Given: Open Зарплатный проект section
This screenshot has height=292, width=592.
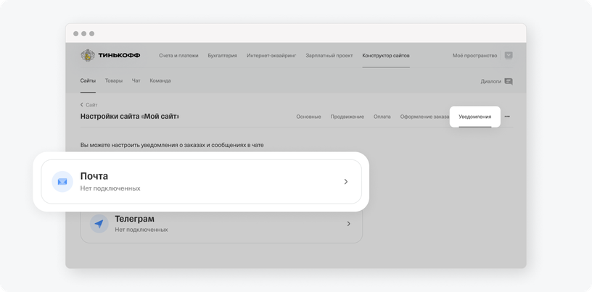Looking at the screenshot, I should pyautogui.click(x=329, y=56).
